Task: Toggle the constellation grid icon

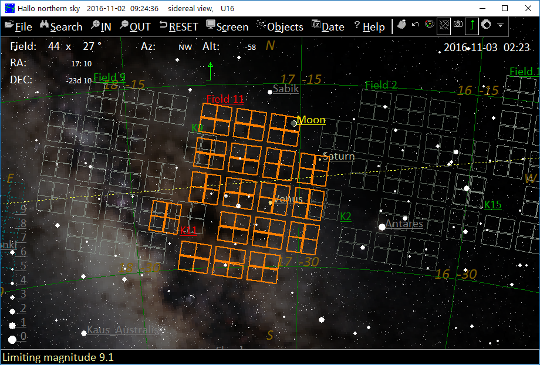Action: (444, 25)
